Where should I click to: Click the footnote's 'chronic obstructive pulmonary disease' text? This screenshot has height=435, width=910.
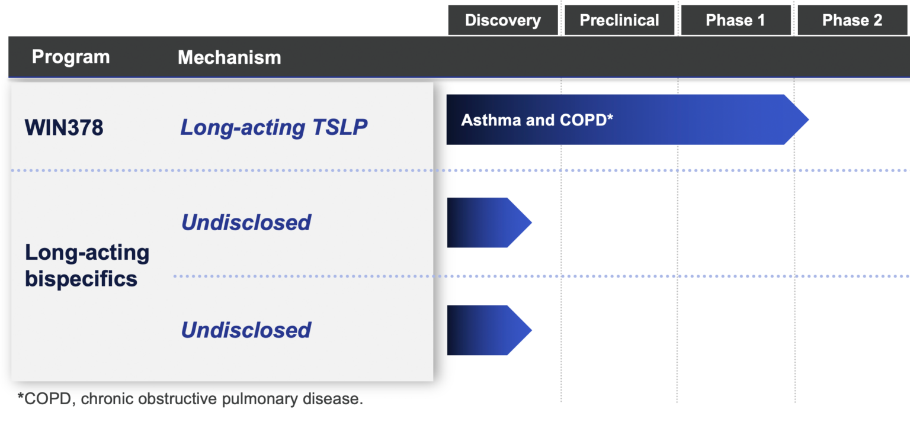coord(221,398)
